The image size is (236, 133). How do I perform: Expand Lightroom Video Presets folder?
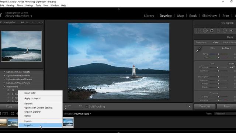(4, 83)
